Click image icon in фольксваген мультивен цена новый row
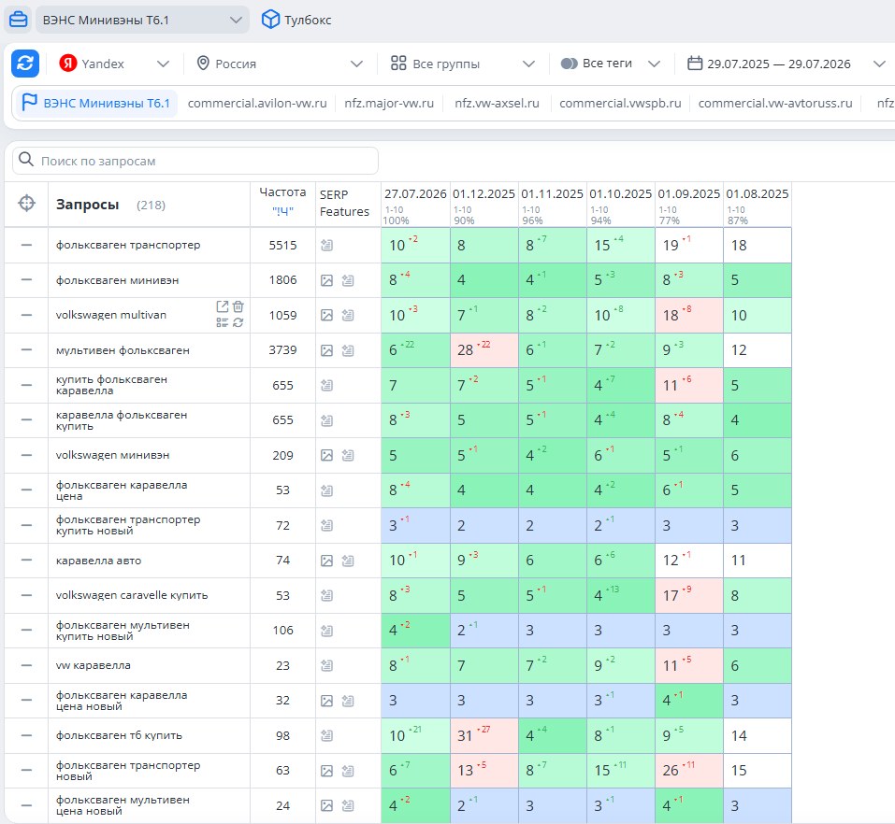Screen dimensions: 895x824 (x=326, y=805)
